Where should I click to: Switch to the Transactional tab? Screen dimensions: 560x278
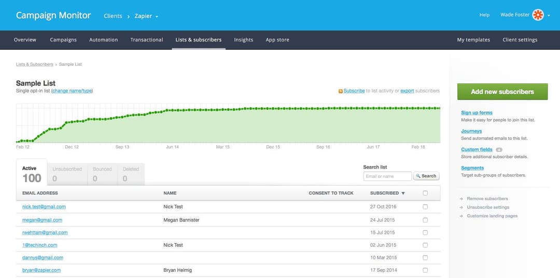pos(147,40)
